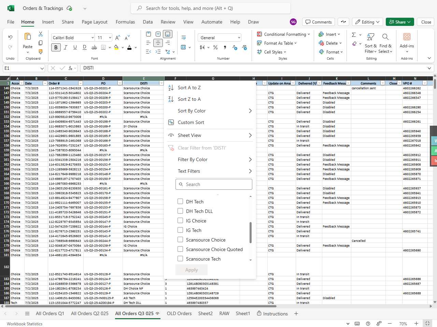
Task: Open Filter By Color submenu
Action: click(x=210, y=159)
